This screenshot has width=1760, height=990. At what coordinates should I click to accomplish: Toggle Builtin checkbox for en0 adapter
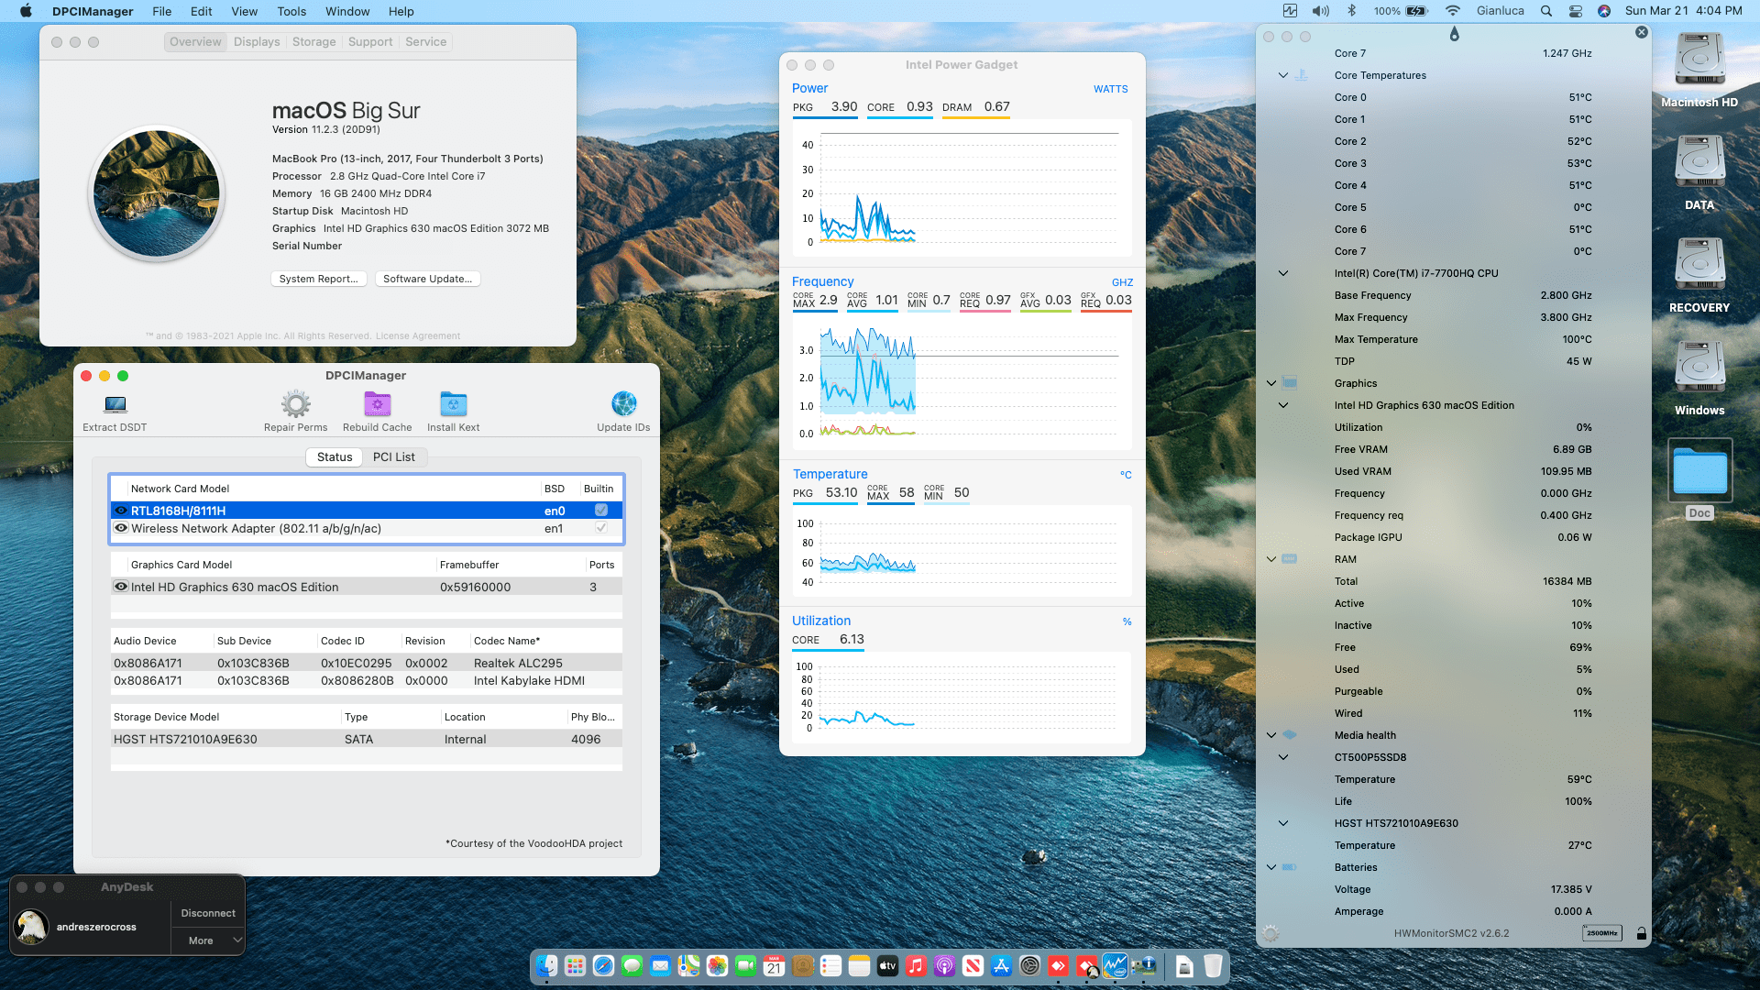click(601, 511)
